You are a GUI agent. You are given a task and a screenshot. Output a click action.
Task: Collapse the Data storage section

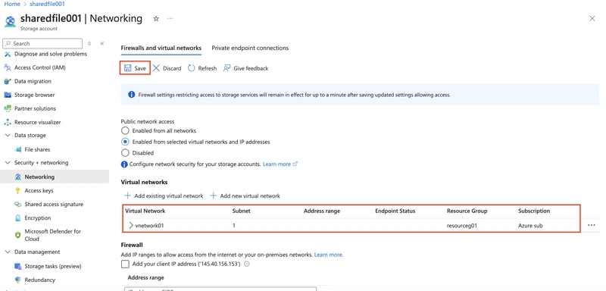pyautogui.click(x=8, y=135)
